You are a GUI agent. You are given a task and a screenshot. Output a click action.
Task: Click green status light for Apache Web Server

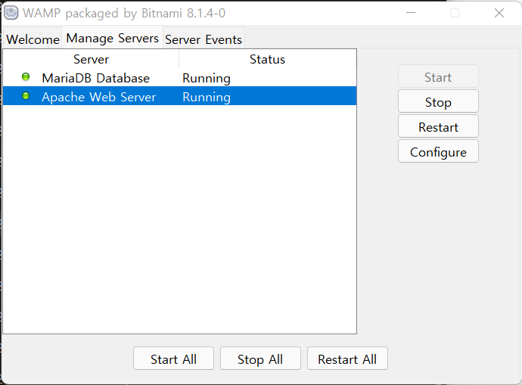(26, 96)
